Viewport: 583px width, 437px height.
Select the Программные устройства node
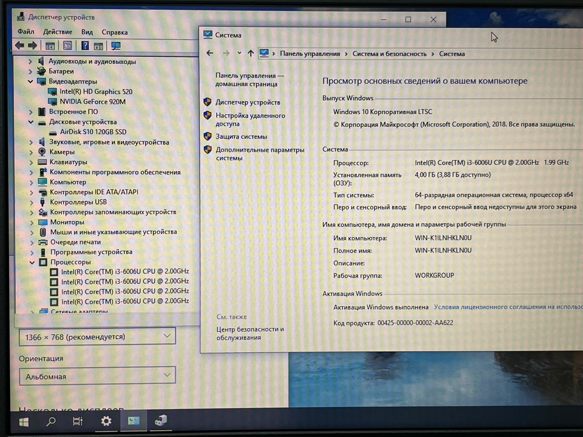coord(91,252)
